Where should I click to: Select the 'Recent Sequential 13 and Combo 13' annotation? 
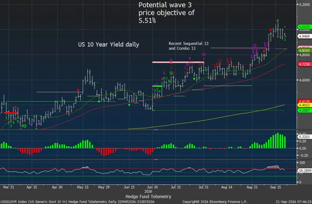point(188,46)
